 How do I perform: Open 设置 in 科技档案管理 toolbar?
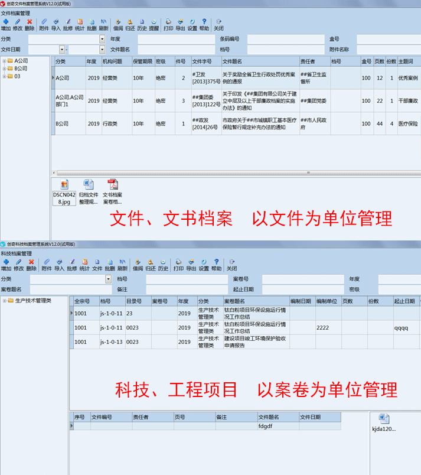click(204, 265)
